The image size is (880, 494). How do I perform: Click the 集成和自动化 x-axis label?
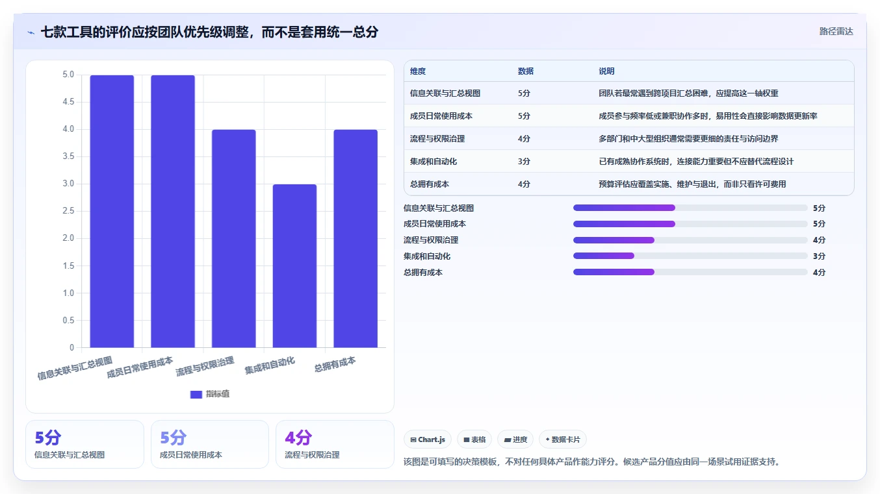click(x=270, y=365)
